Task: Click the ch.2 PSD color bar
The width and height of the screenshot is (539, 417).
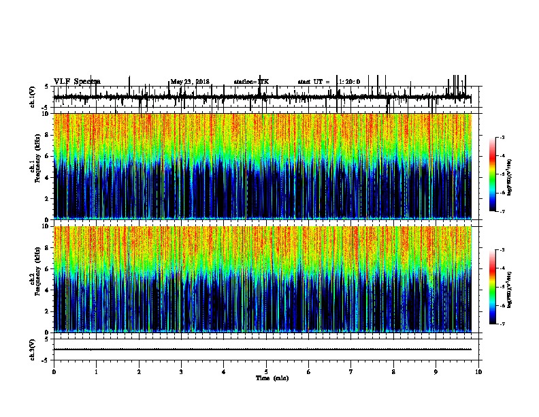Action: coord(493,287)
